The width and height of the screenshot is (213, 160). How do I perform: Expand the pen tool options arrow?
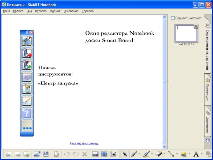(x=139, y=154)
